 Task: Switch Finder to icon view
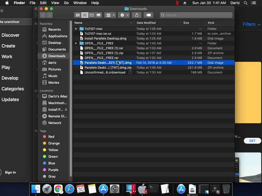(x=78, y=15)
